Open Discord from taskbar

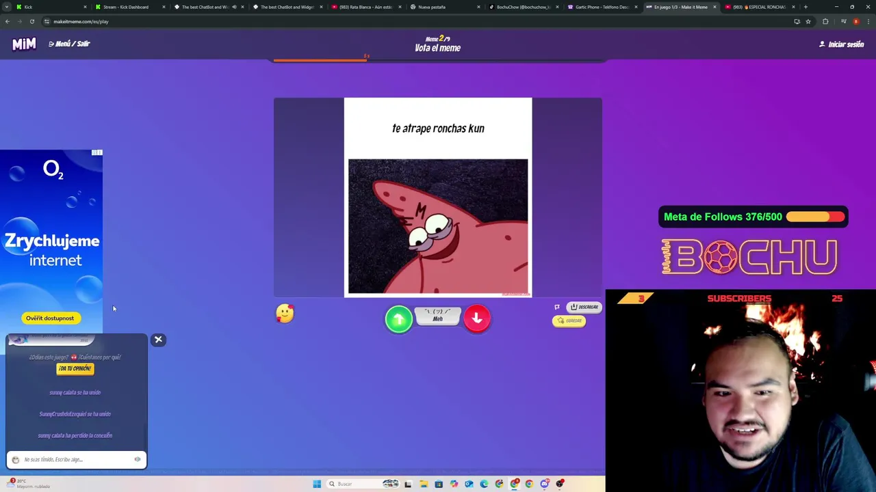click(x=544, y=484)
